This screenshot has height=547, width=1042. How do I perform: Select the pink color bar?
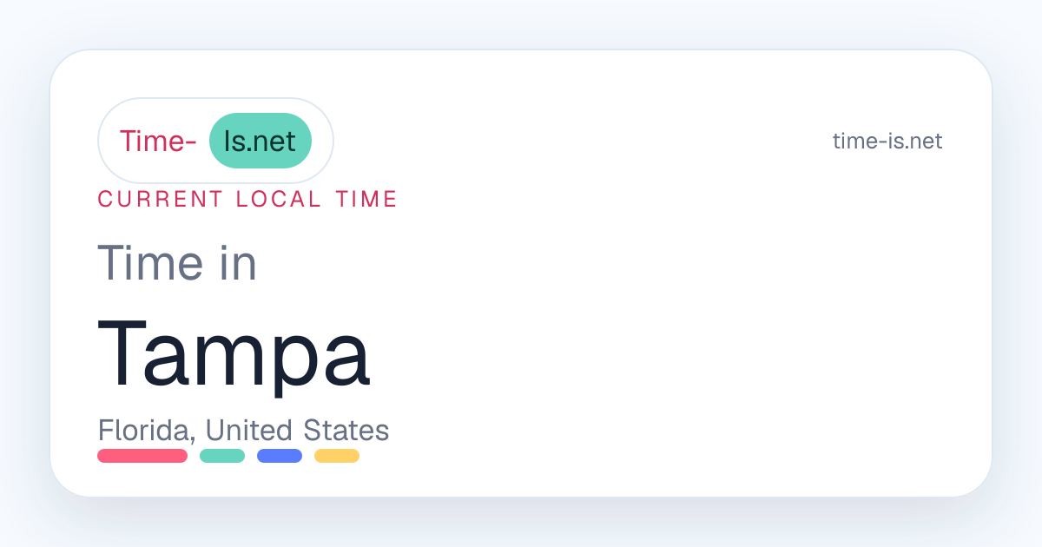pos(142,456)
